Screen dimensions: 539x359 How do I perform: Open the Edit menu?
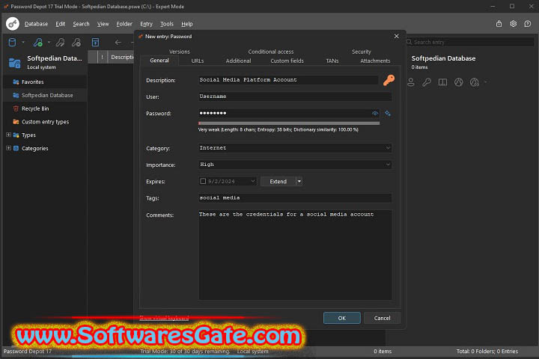click(x=60, y=24)
